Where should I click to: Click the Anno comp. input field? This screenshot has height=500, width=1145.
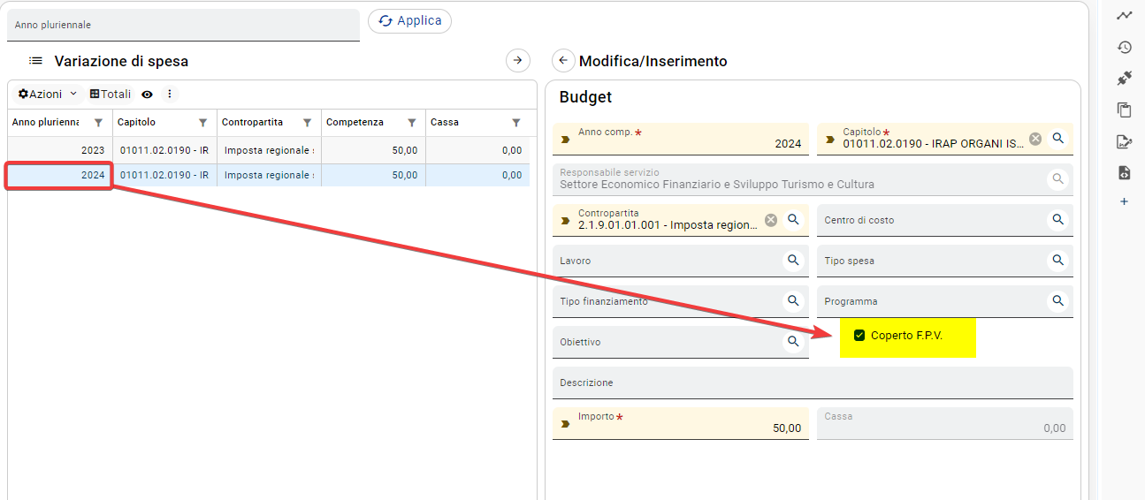[681, 139]
